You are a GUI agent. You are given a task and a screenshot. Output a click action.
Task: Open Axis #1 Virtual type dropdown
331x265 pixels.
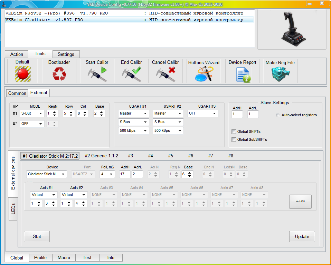point(44,195)
